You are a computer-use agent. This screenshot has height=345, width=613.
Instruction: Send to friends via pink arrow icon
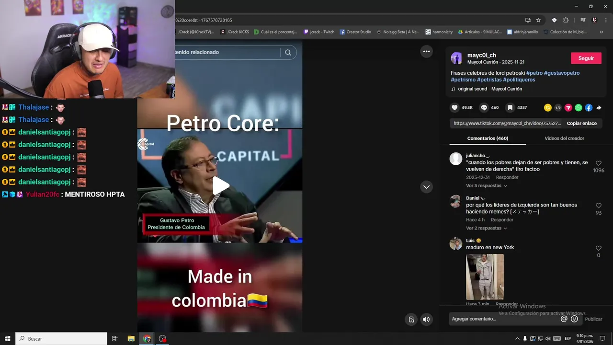[x=568, y=108]
